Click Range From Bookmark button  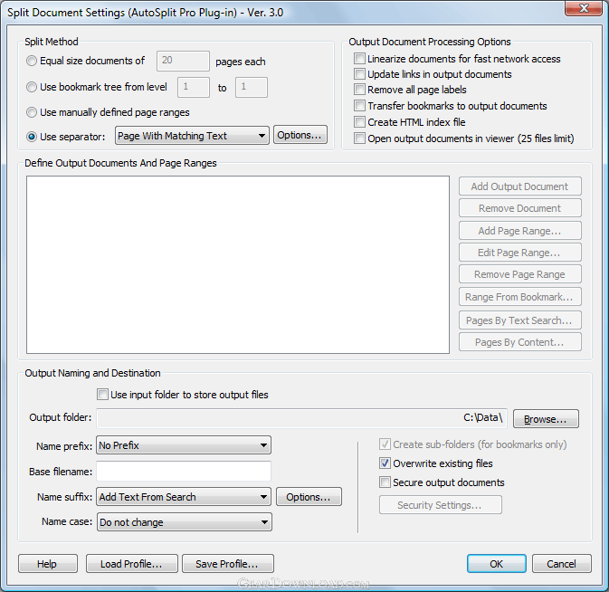coord(519,297)
